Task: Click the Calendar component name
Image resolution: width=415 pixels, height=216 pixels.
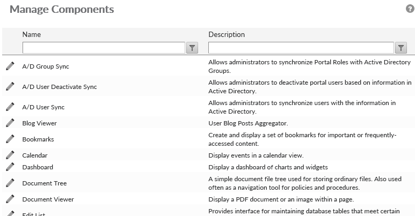Action: [x=35, y=155]
